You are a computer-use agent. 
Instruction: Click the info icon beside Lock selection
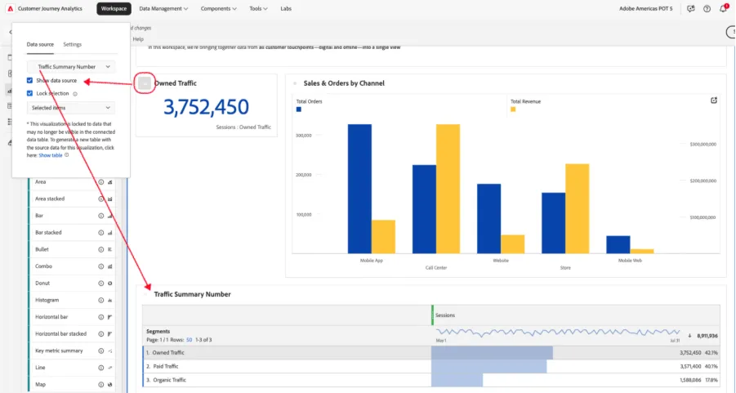point(75,94)
